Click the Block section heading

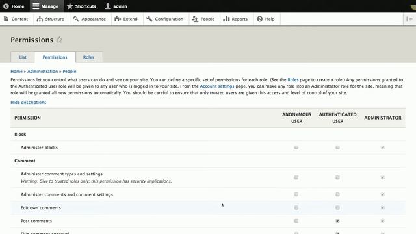point(20,135)
